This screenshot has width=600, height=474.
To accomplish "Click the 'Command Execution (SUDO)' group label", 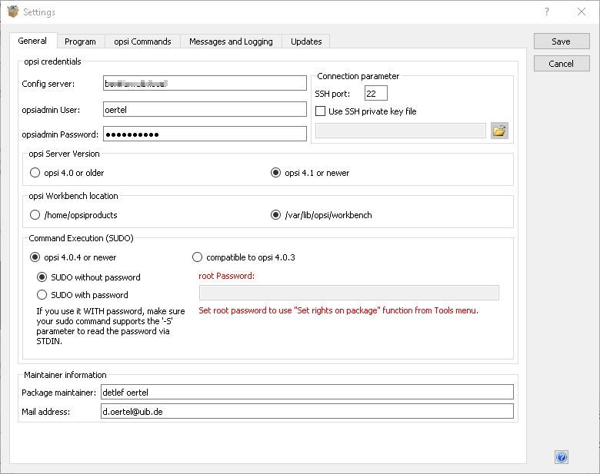I will pyautogui.click(x=81, y=238).
